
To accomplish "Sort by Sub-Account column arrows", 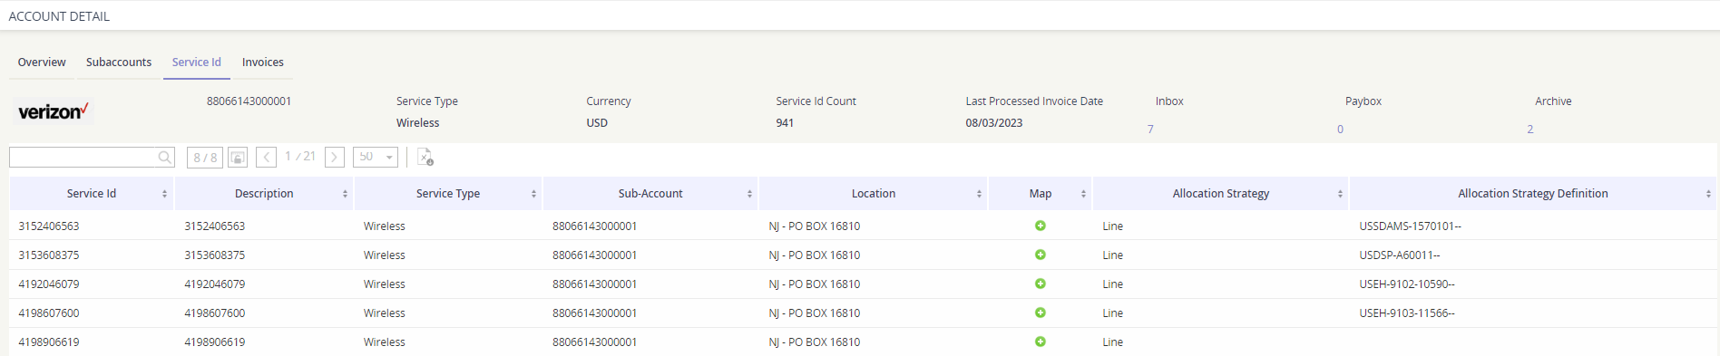I will point(749,194).
